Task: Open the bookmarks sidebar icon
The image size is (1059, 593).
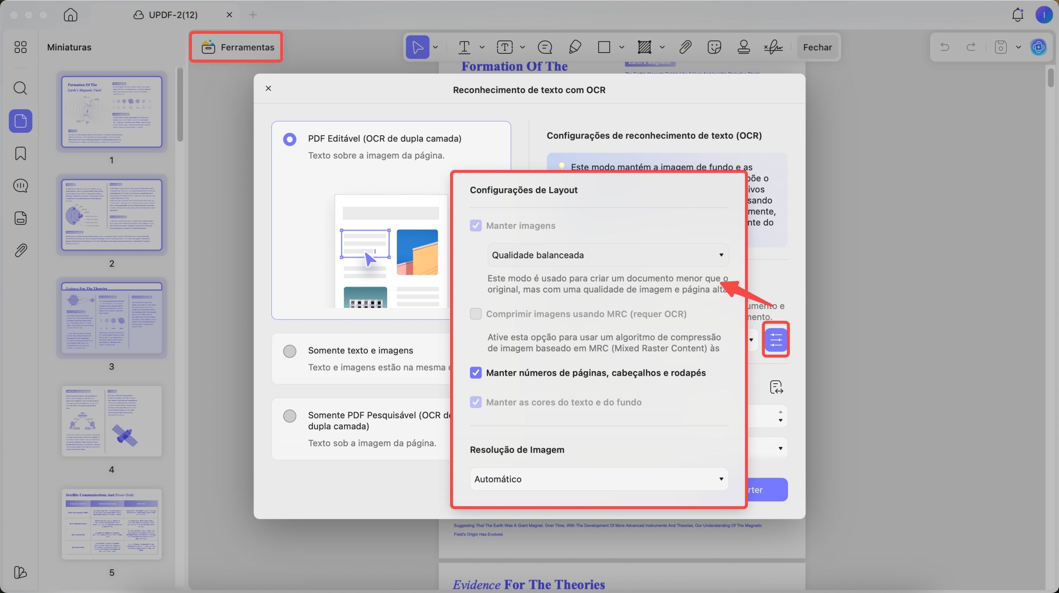Action: click(x=21, y=154)
